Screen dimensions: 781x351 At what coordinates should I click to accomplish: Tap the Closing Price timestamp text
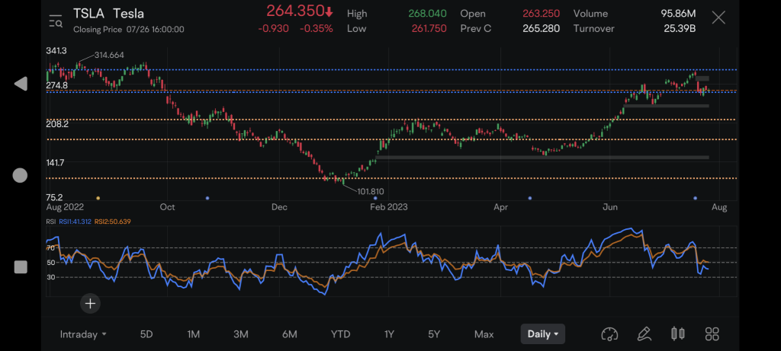click(x=128, y=30)
